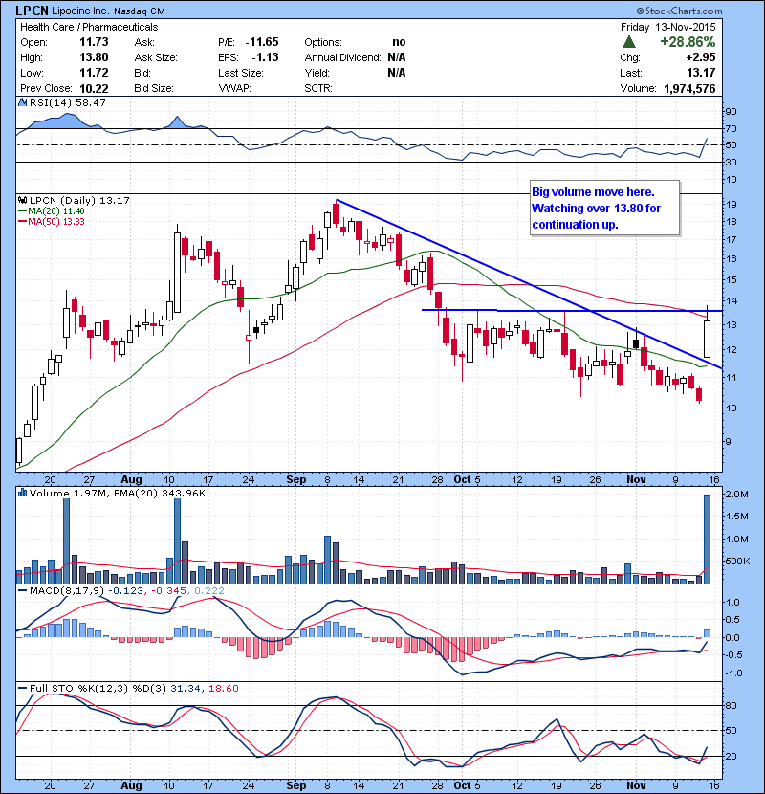
Task: Click the final white candlestick on Nov 13
Action: (x=707, y=339)
